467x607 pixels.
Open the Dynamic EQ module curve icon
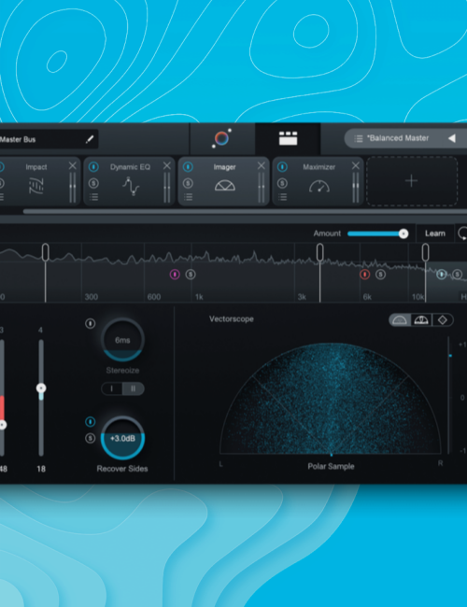coord(131,186)
